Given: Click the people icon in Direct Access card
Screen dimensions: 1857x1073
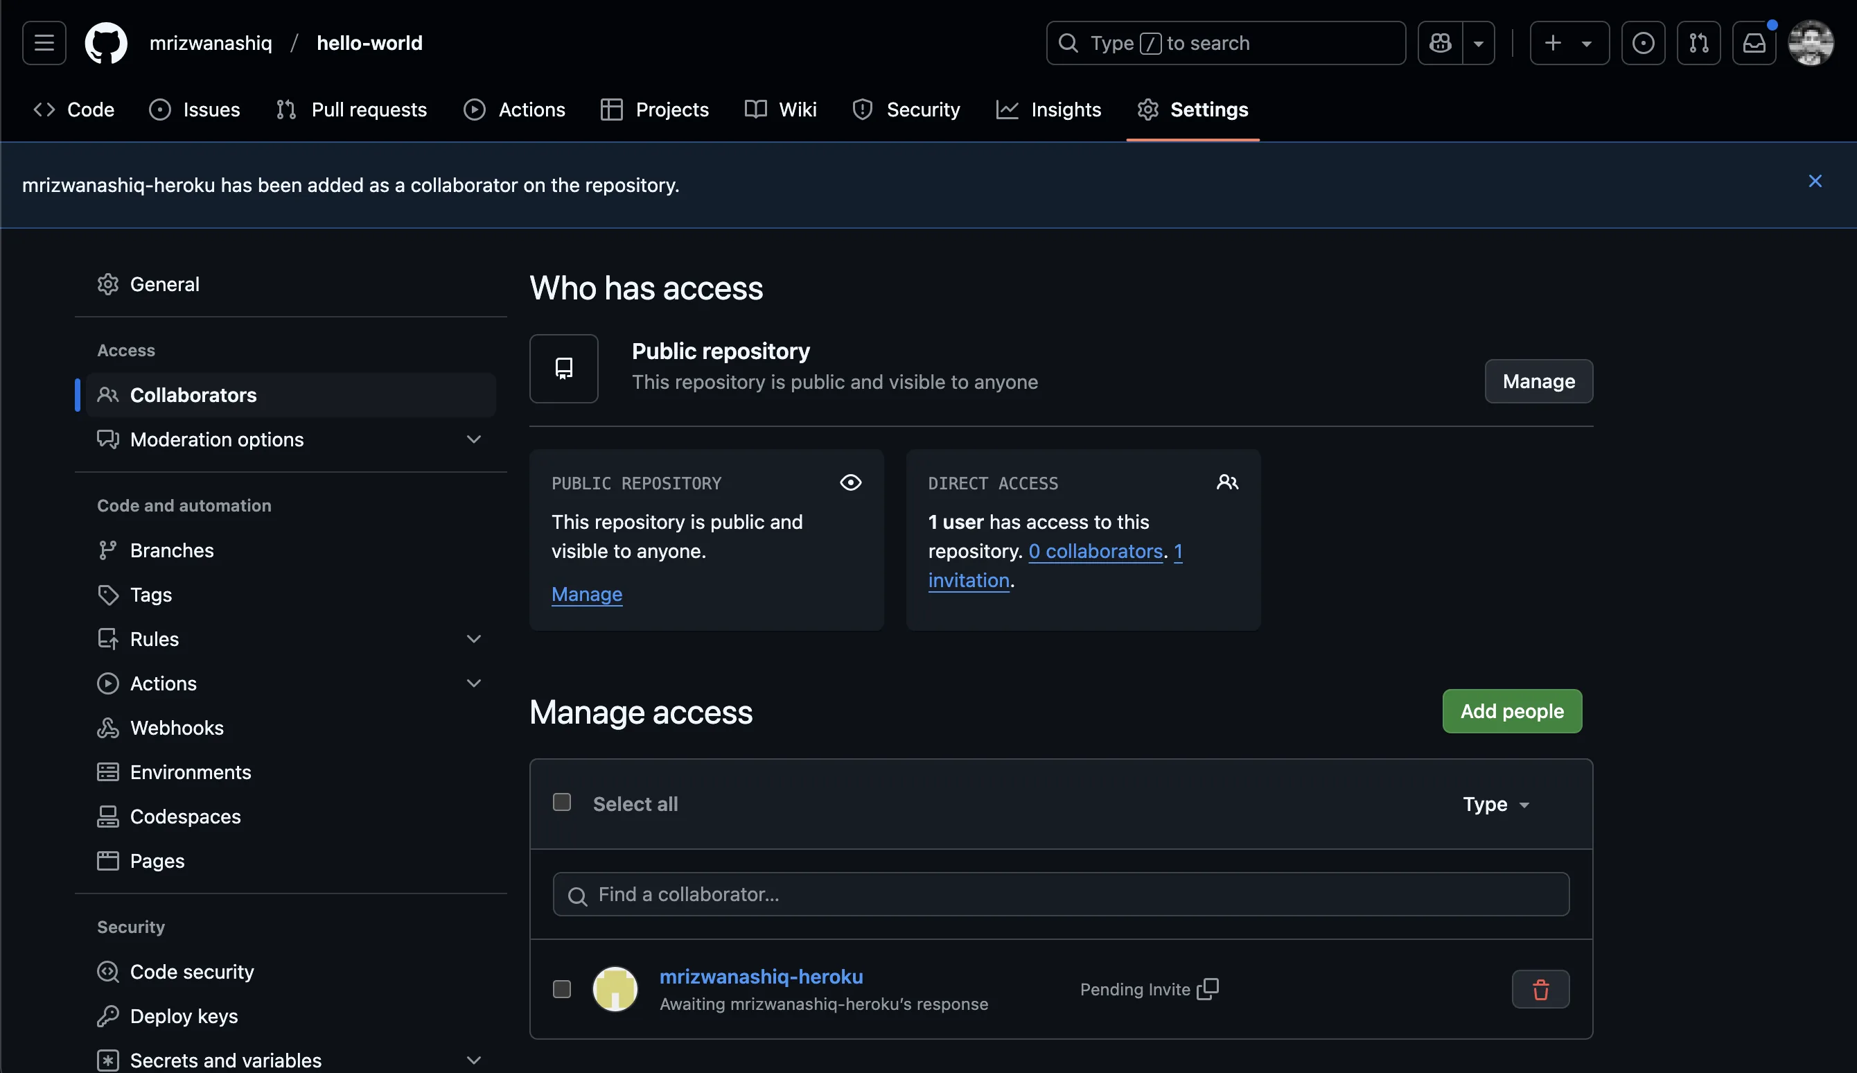Looking at the screenshot, I should click(1227, 482).
